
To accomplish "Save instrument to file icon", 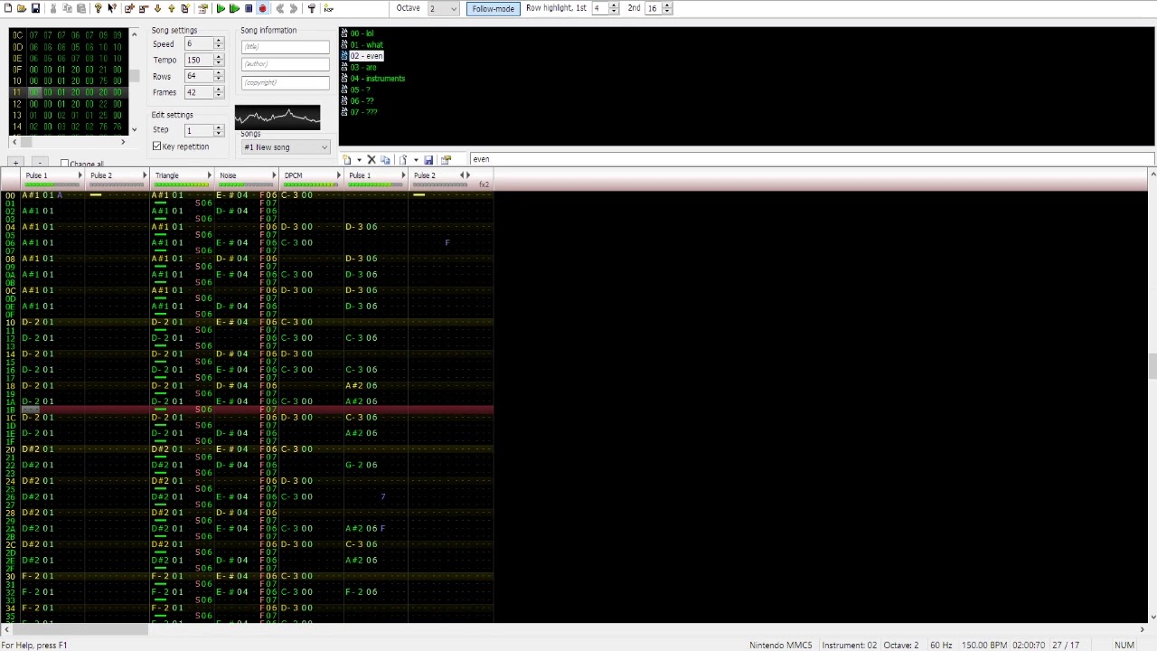I will coord(428,160).
